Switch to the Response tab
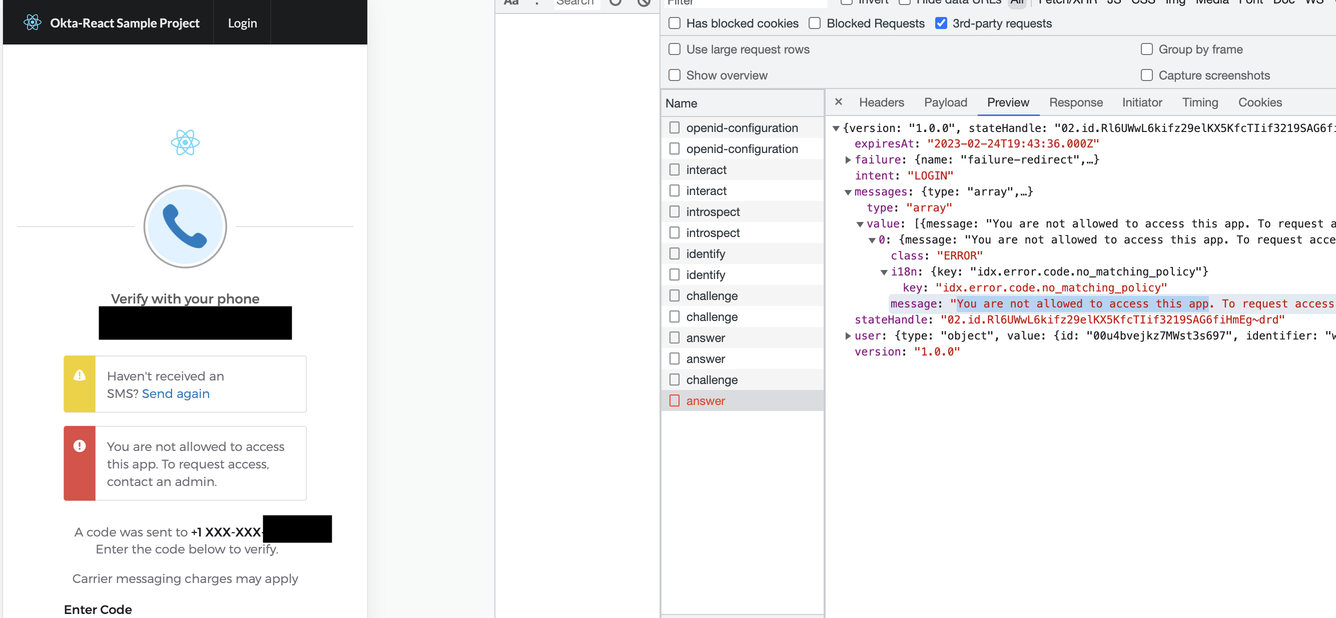The height and width of the screenshot is (618, 1336). tap(1076, 102)
